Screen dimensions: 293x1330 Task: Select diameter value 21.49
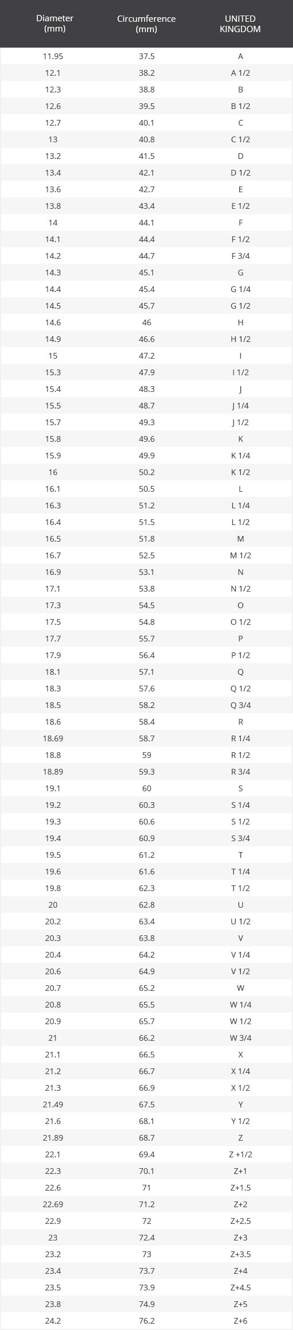coord(53,1105)
